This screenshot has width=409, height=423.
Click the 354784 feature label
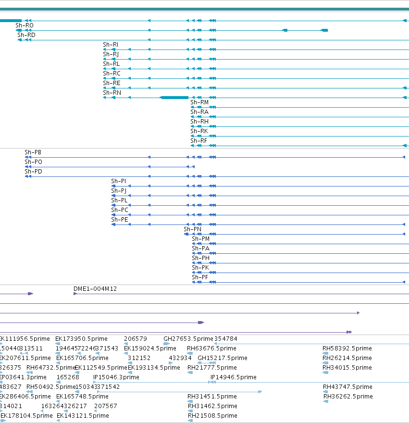tap(226, 339)
